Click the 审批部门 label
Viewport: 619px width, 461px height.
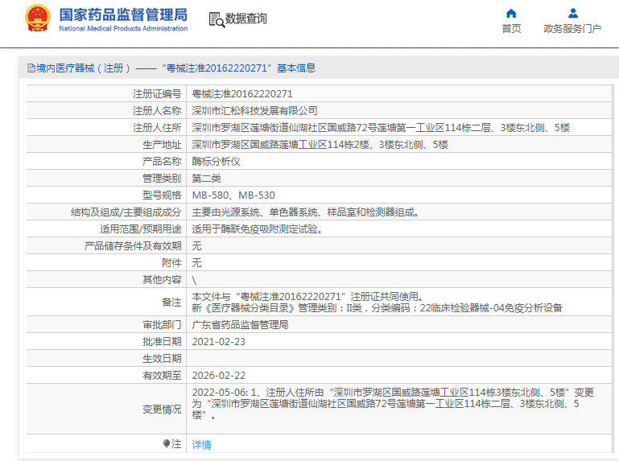coord(162,325)
